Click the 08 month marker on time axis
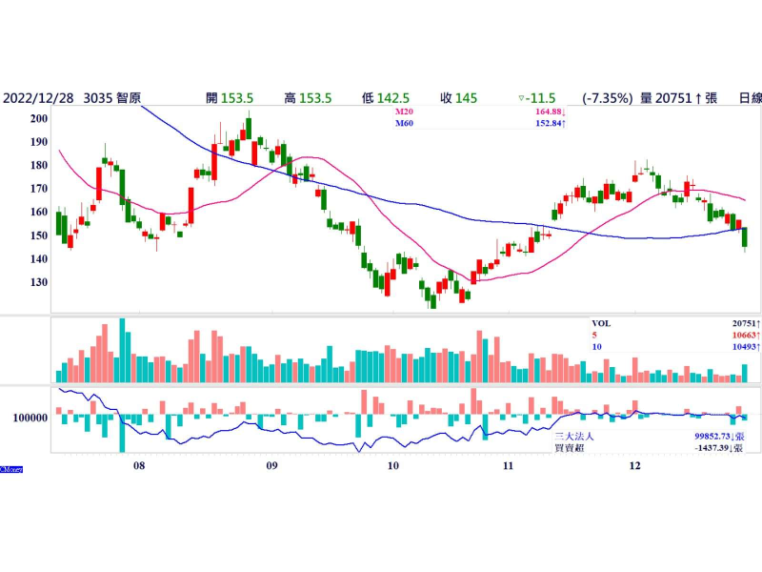 tap(139, 466)
